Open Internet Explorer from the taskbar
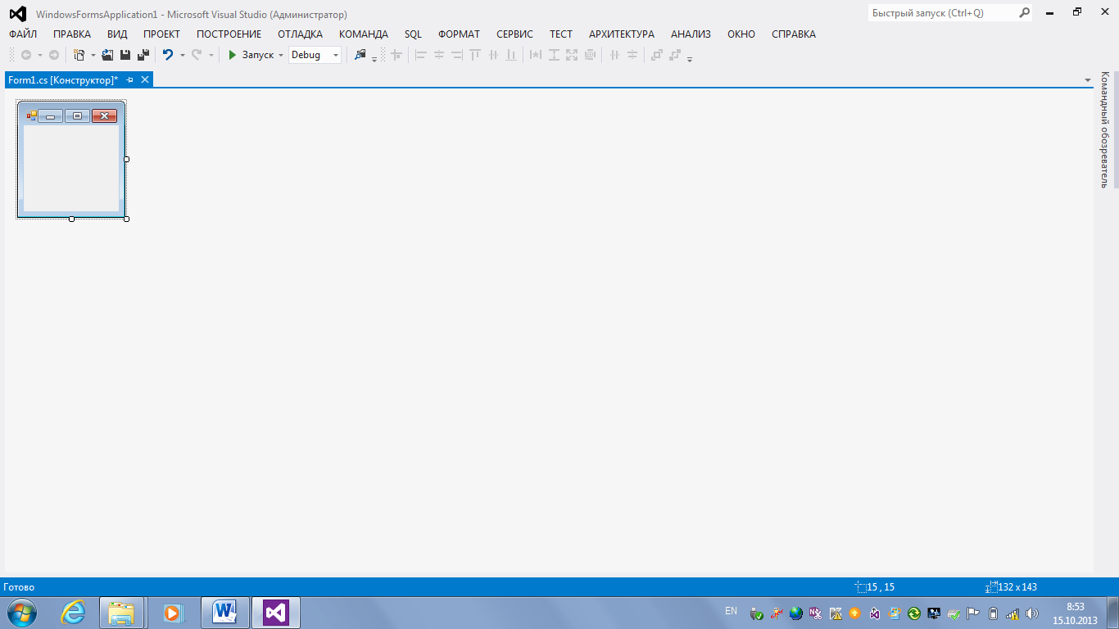Screen dimensions: 1119x629 [x=74, y=613]
